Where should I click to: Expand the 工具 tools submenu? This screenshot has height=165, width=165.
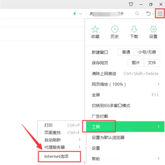(x=125, y=127)
